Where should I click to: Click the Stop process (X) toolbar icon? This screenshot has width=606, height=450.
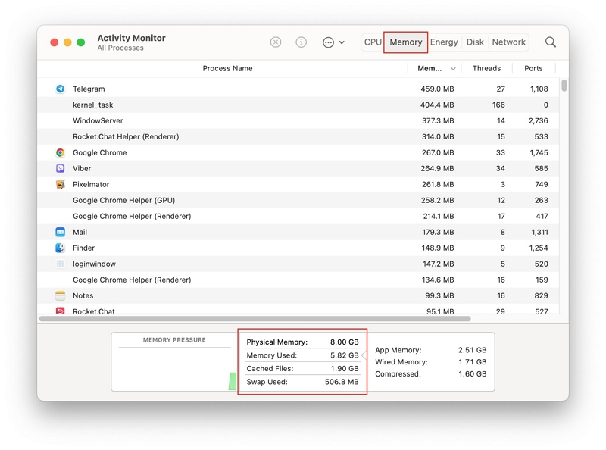[276, 42]
